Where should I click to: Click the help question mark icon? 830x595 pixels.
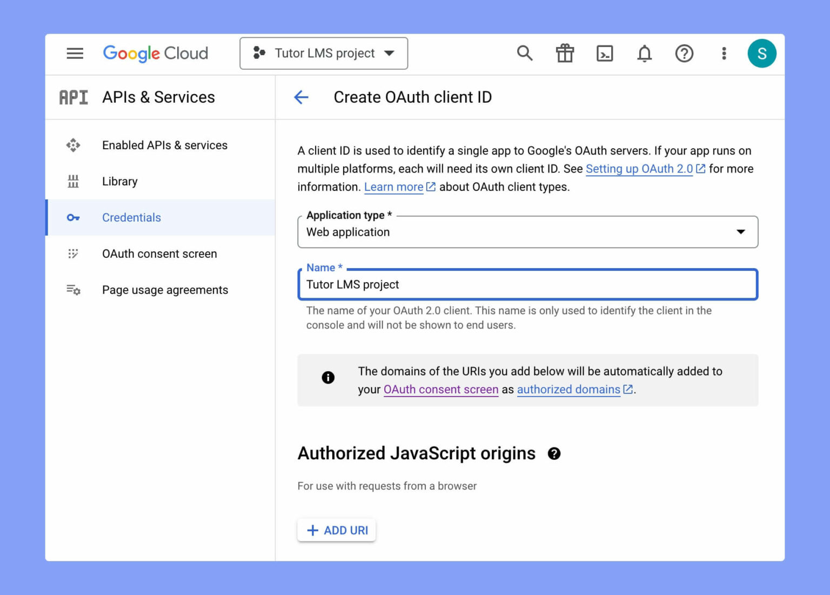click(684, 53)
